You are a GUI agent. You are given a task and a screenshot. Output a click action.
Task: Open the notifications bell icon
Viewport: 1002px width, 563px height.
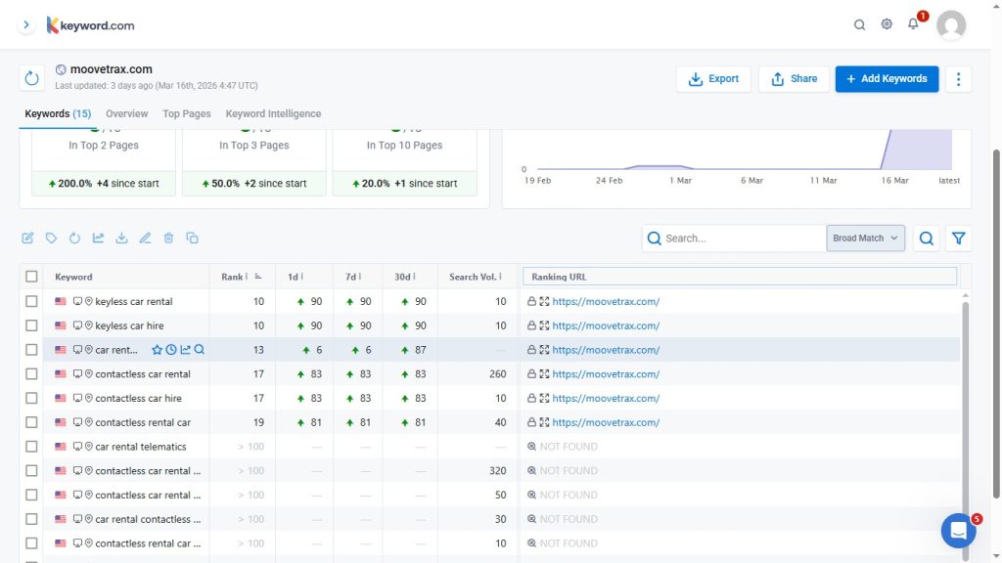[x=913, y=24]
